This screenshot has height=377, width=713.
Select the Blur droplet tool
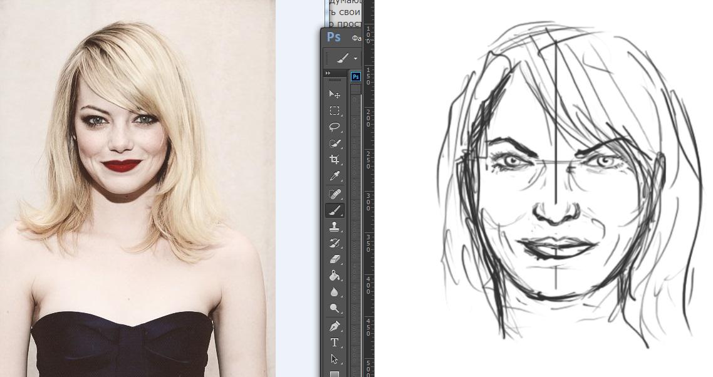pyautogui.click(x=335, y=292)
